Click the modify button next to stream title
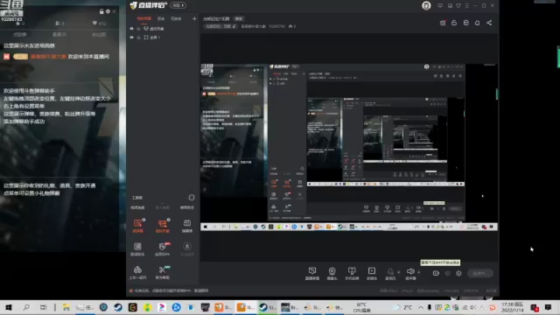Image resolution: width=560 pixels, height=315 pixels. pos(239,19)
